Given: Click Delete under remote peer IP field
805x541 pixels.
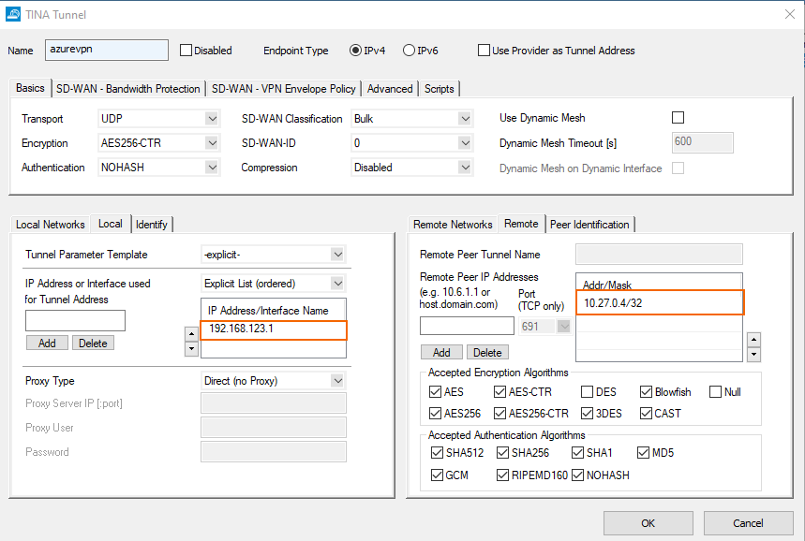Looking at the screenshot, I should click(487, 352).
